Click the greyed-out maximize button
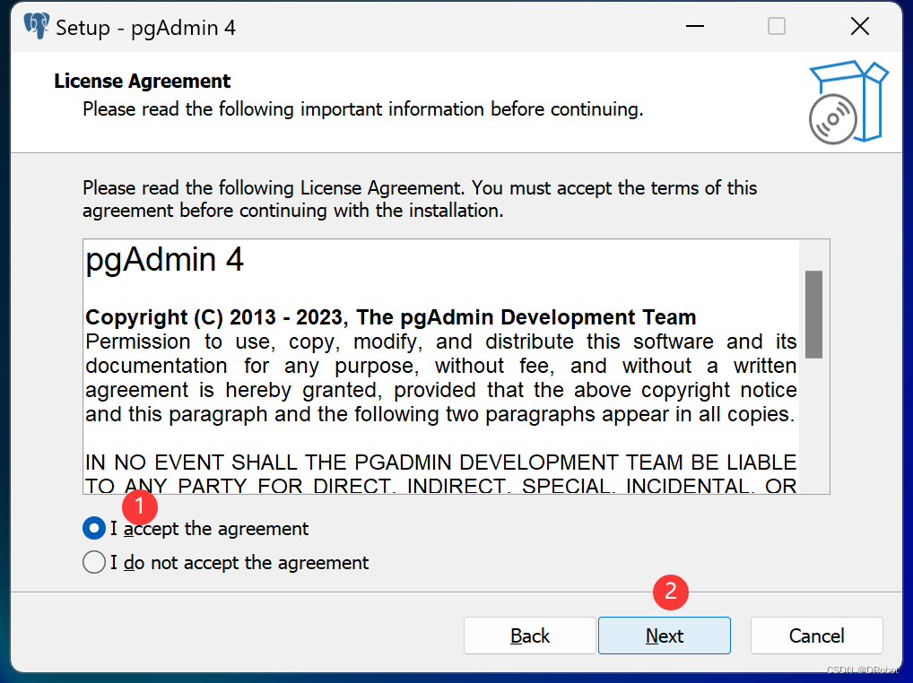The image size is (913, 683). pos(777,26)
